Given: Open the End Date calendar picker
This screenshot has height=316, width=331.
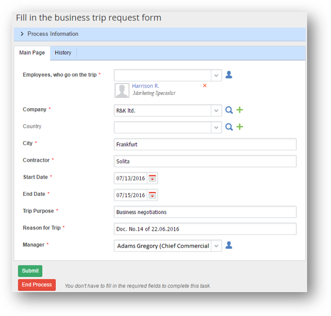Looking at the screenshot, I should click(152, 195).
